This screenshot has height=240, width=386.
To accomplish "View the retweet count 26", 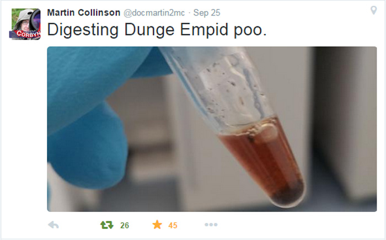I will (x=125, y=225).
